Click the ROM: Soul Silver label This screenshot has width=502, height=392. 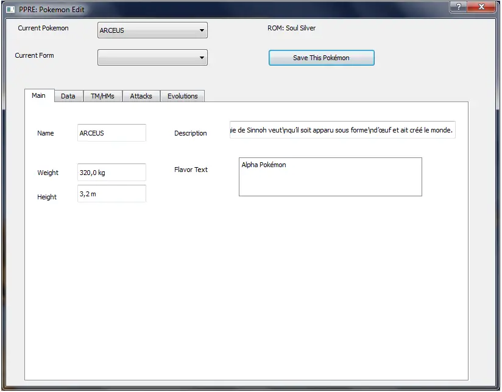291,28
